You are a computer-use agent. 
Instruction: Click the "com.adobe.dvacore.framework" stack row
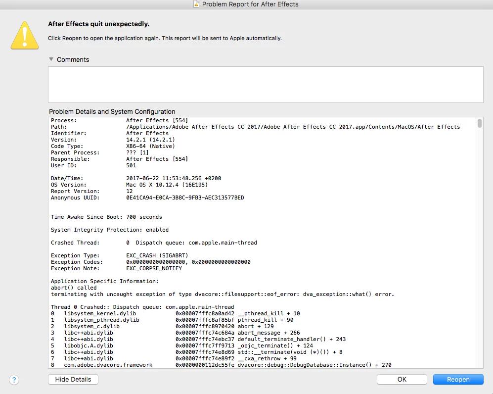pos(221,365)
